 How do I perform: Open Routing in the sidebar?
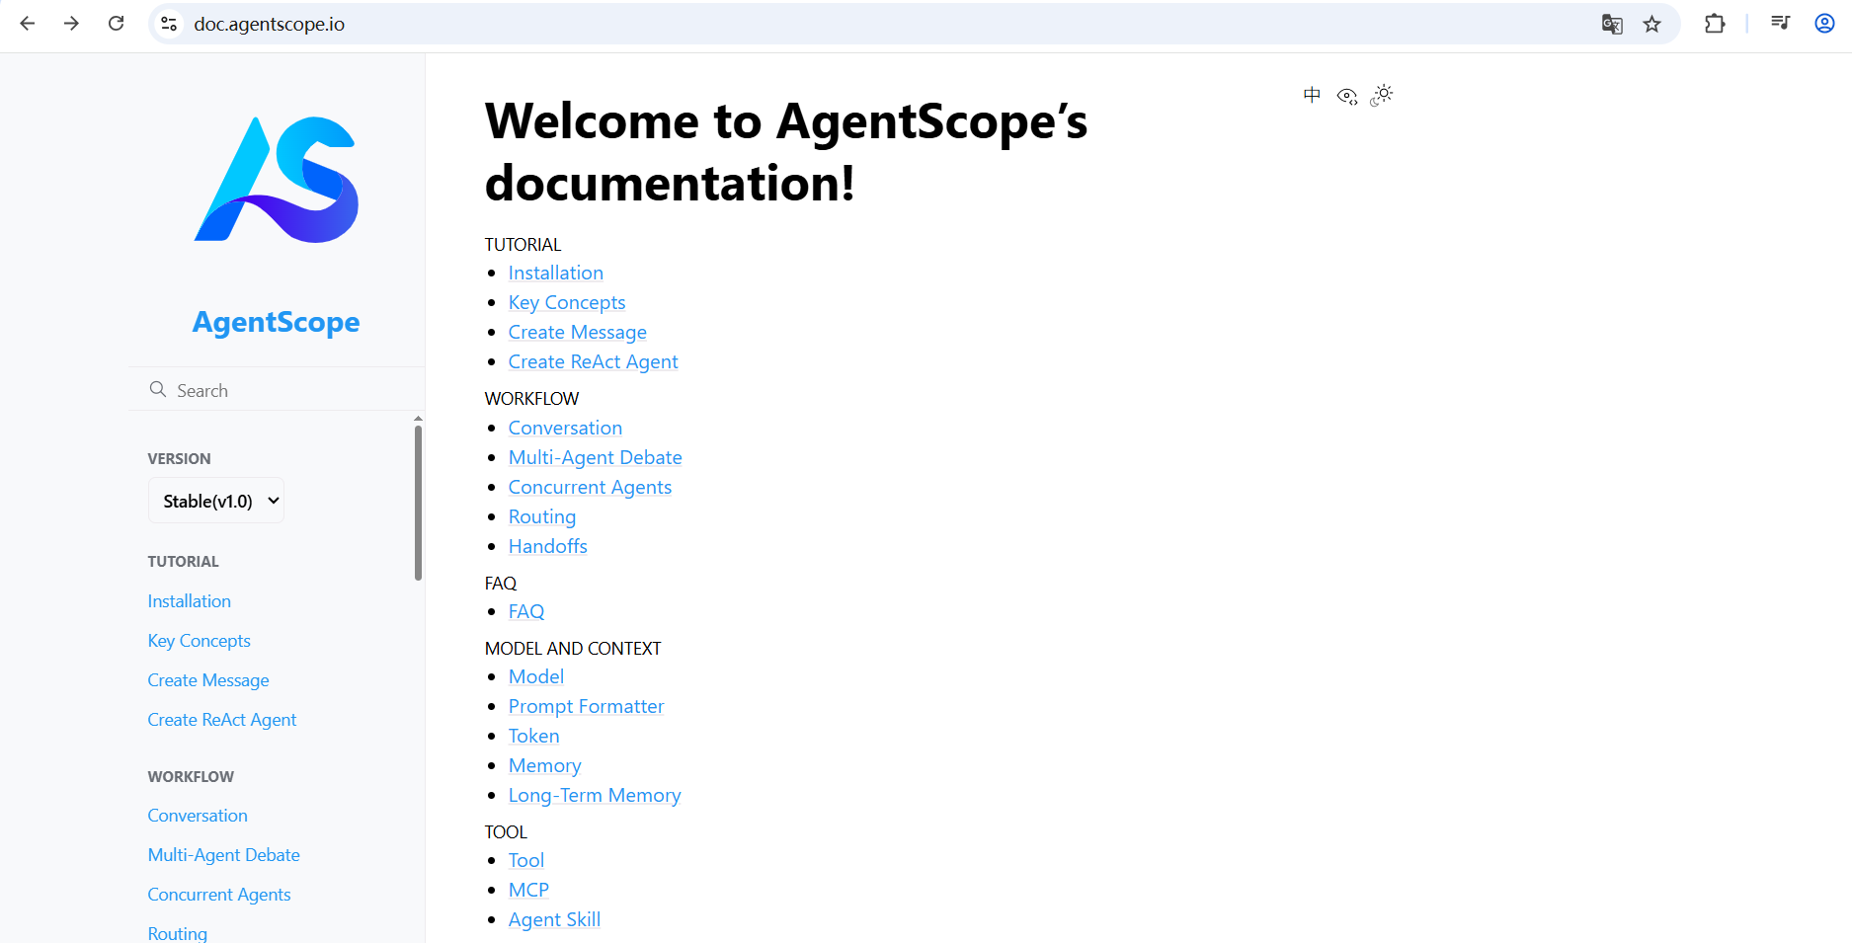point(178,933)
